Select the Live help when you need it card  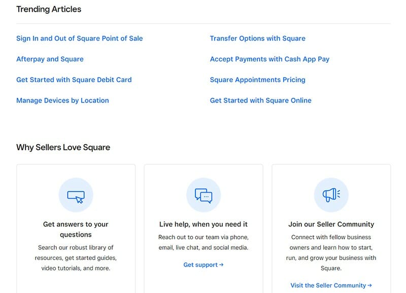tap(203, 228)
